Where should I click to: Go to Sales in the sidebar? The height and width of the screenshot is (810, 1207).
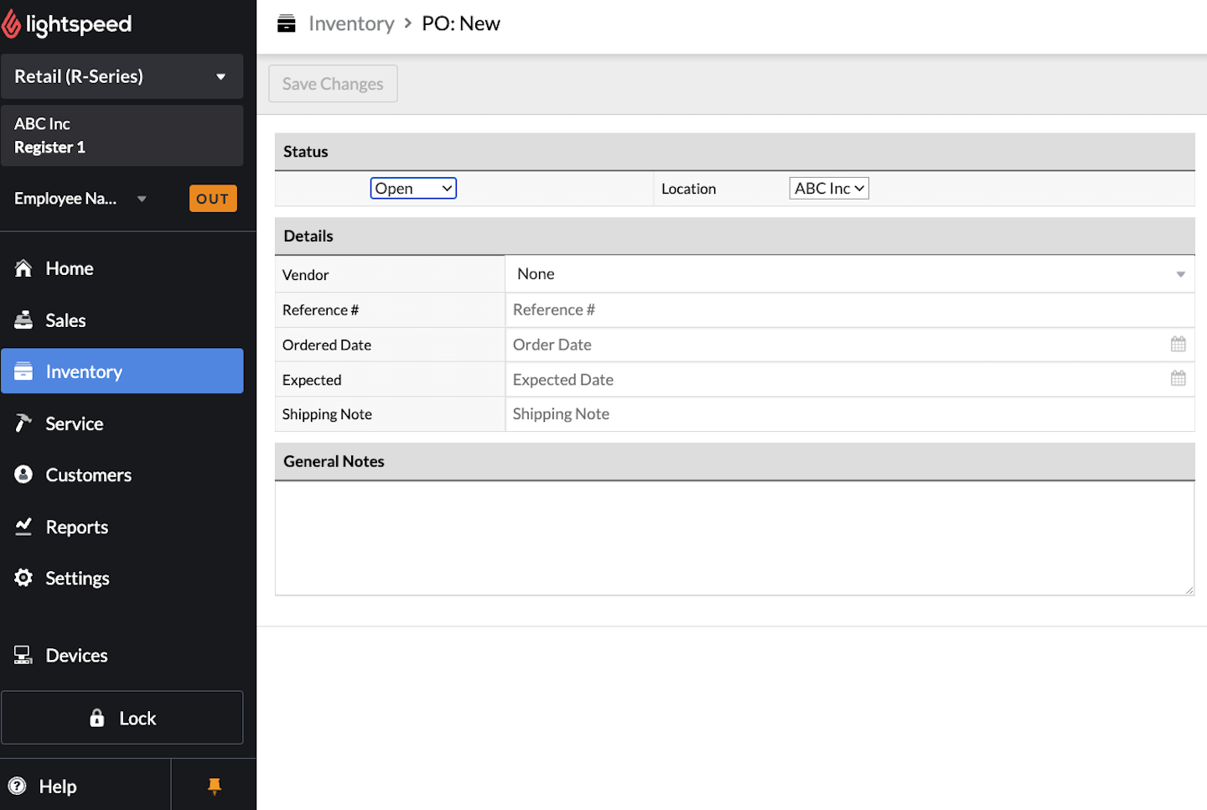pyautogui.click(x=65, y=320)
